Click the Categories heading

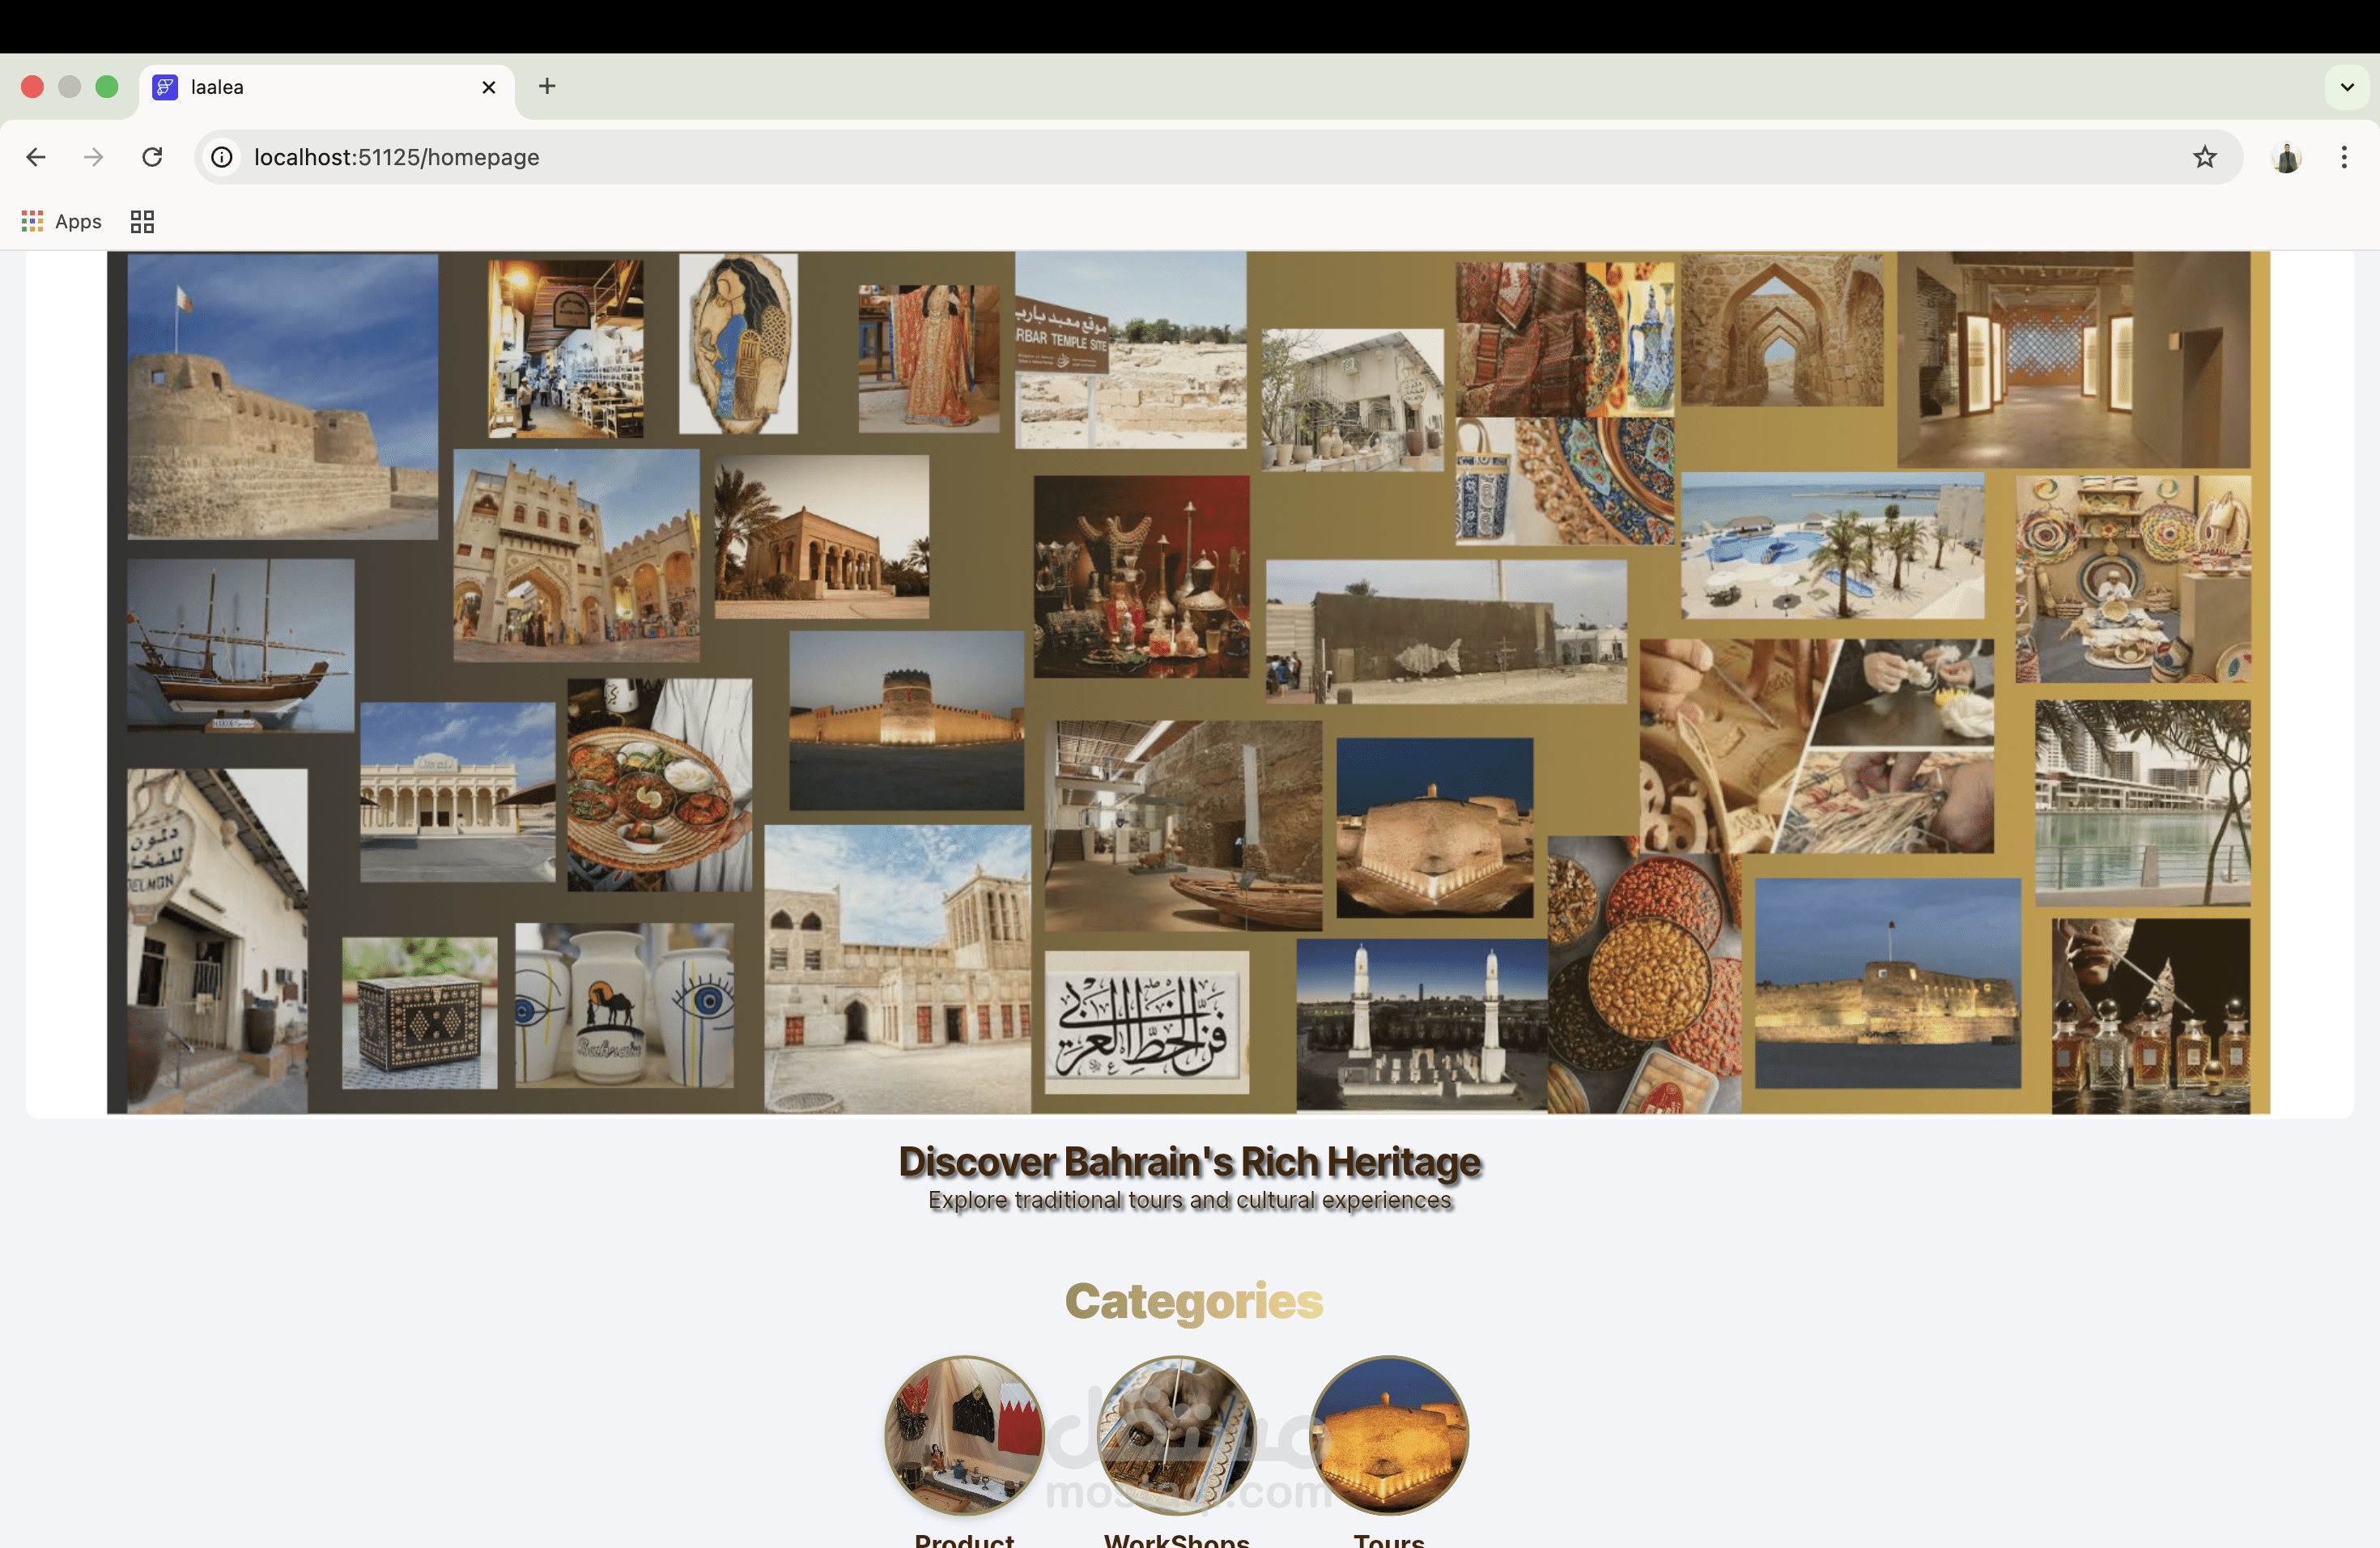point(1193,1301)
